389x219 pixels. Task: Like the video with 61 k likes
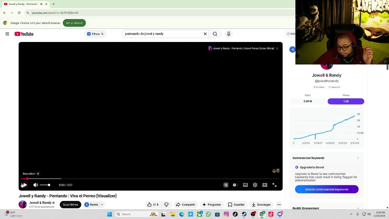click(153, 205)
